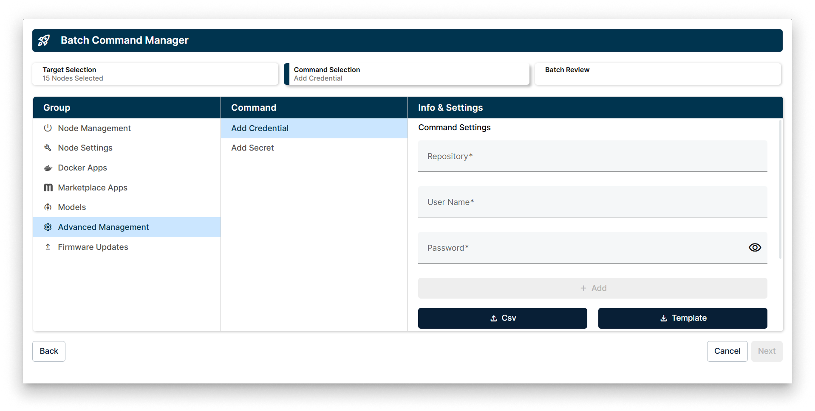Switch to the Batch Review step
Viewport: 815px width, 411px height.
tap(658, 74)
